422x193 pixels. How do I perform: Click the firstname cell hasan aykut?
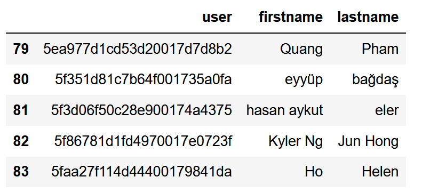coord(284,111)
